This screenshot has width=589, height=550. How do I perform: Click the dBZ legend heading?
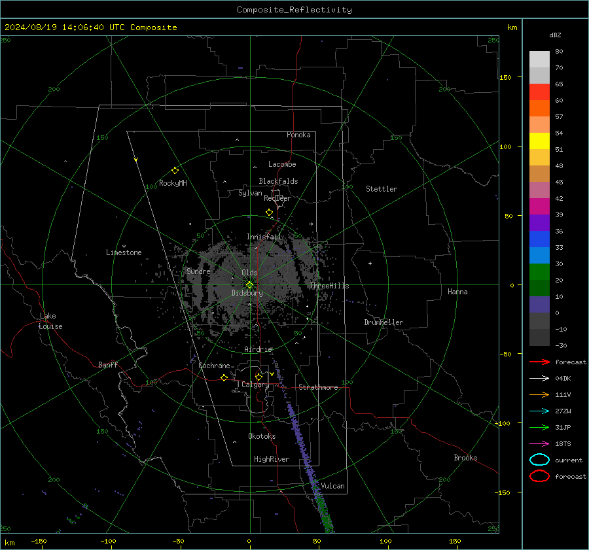555,35
